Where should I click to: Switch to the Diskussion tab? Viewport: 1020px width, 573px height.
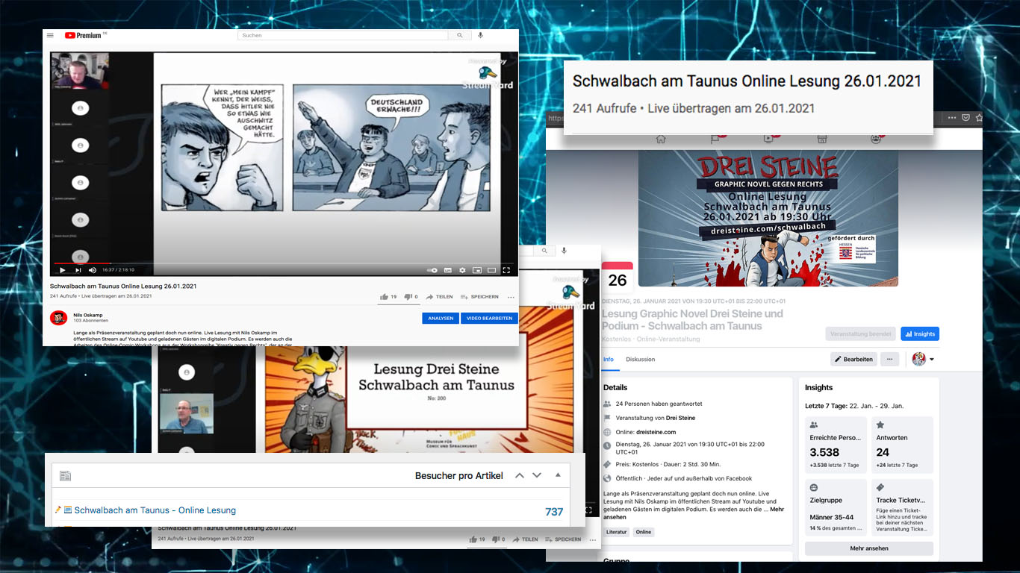(640, 359)
